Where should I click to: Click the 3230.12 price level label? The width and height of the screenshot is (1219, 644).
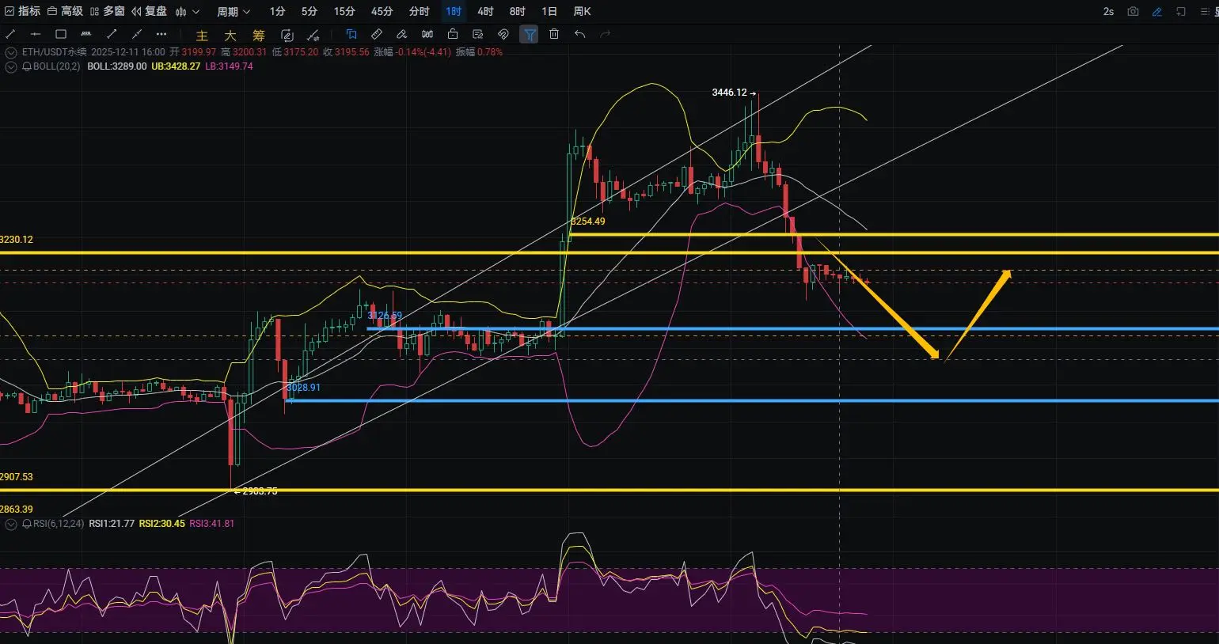point(17,240)
